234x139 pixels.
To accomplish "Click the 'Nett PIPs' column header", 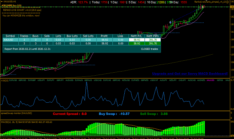I will pyautogui.click(x=152, y=36).
